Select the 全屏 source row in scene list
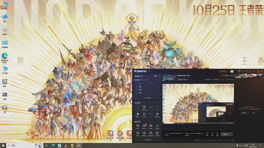264x148 pixels. point(148,86)
